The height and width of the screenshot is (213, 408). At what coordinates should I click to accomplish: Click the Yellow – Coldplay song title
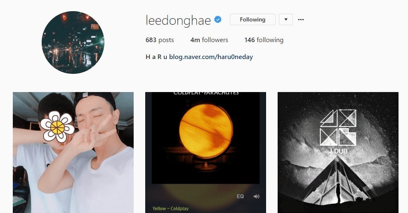[170, 208]
